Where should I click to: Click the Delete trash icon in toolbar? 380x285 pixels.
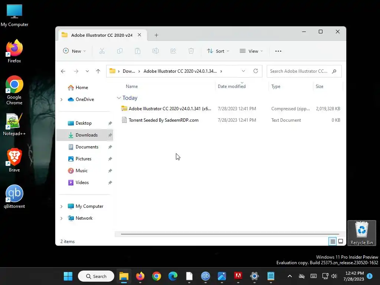pos(191,51)
